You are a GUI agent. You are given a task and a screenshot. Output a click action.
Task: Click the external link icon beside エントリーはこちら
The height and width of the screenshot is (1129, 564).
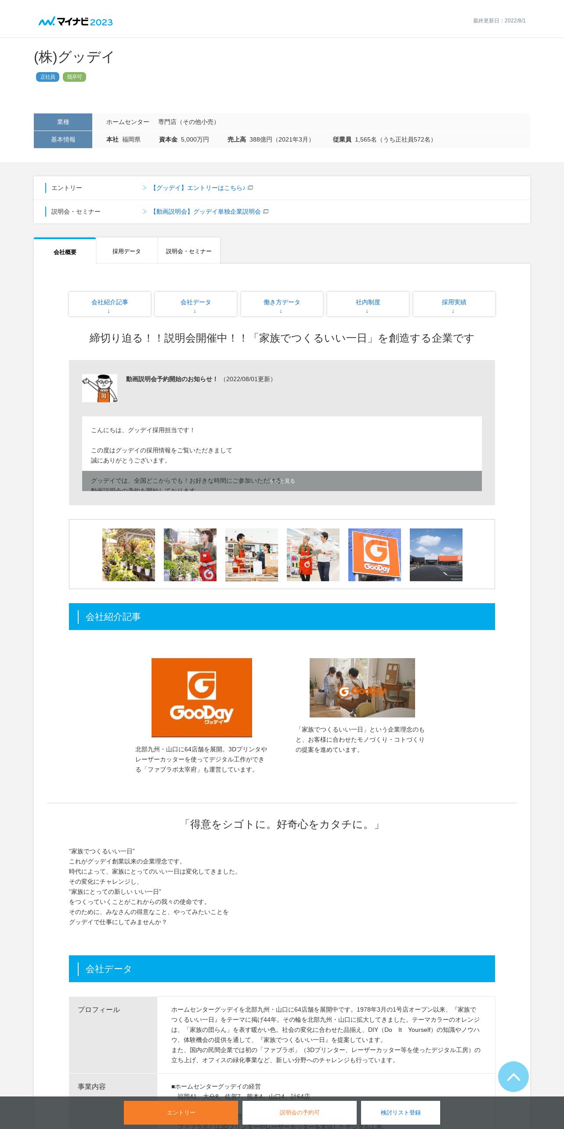[250, 188]
